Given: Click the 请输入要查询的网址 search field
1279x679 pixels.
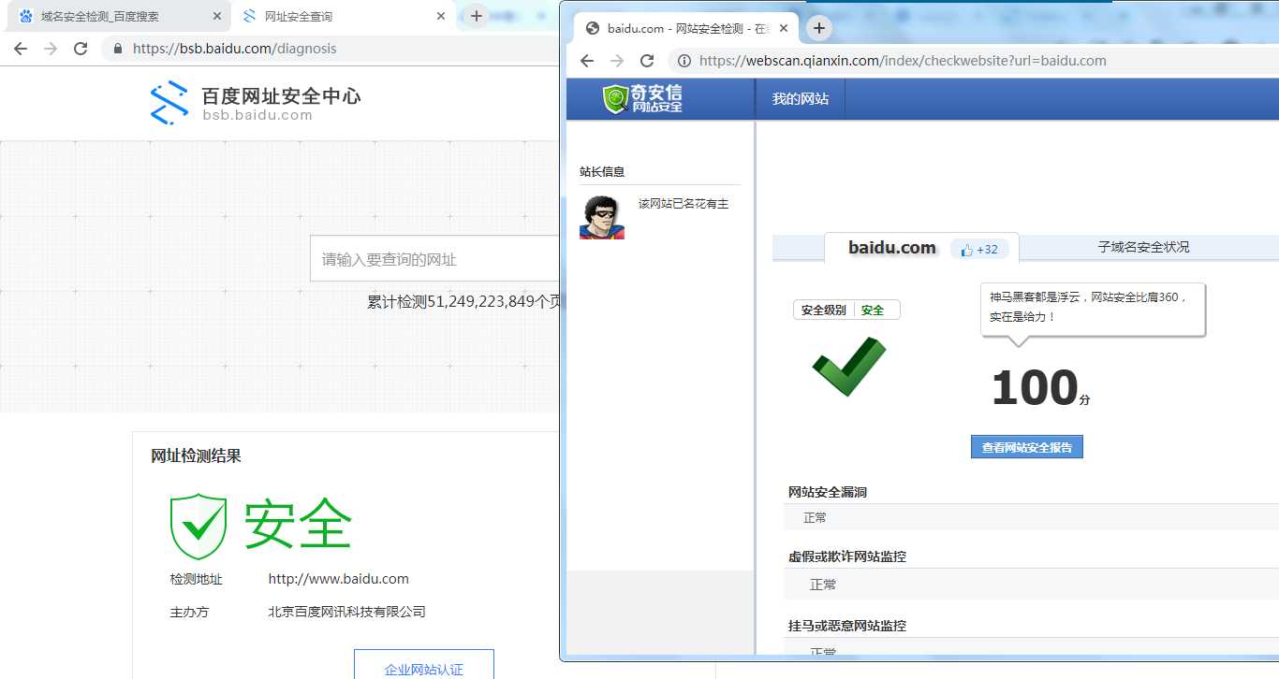Looking at the screenshot, I should [x=435, y=259].
